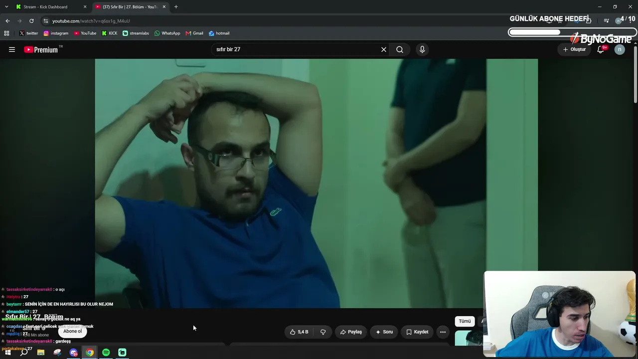The width and height of the screenshot is (638, 359).
Task: Open the twitter bookmark
Action: [x=28, y=33]
